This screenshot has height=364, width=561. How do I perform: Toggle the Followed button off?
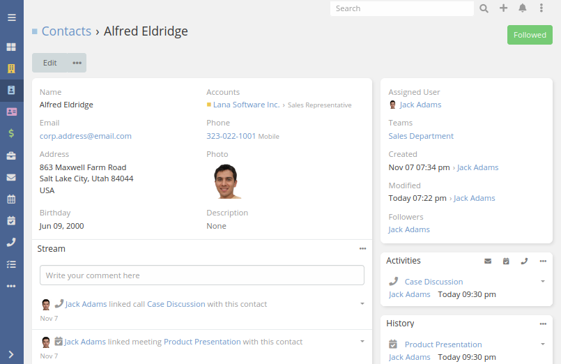click(530, 35)
